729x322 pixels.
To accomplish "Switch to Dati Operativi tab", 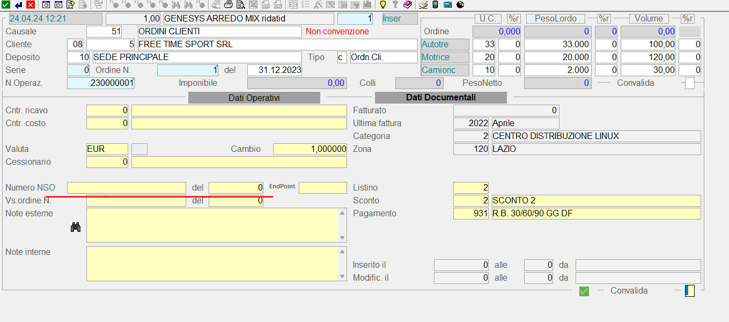I will coord(254,98).
